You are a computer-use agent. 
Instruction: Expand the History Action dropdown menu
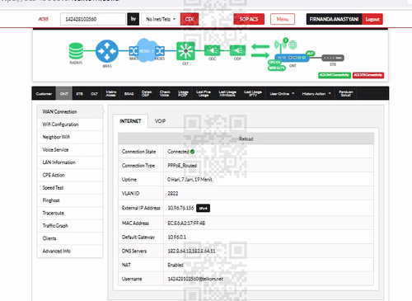click(316, 94)
